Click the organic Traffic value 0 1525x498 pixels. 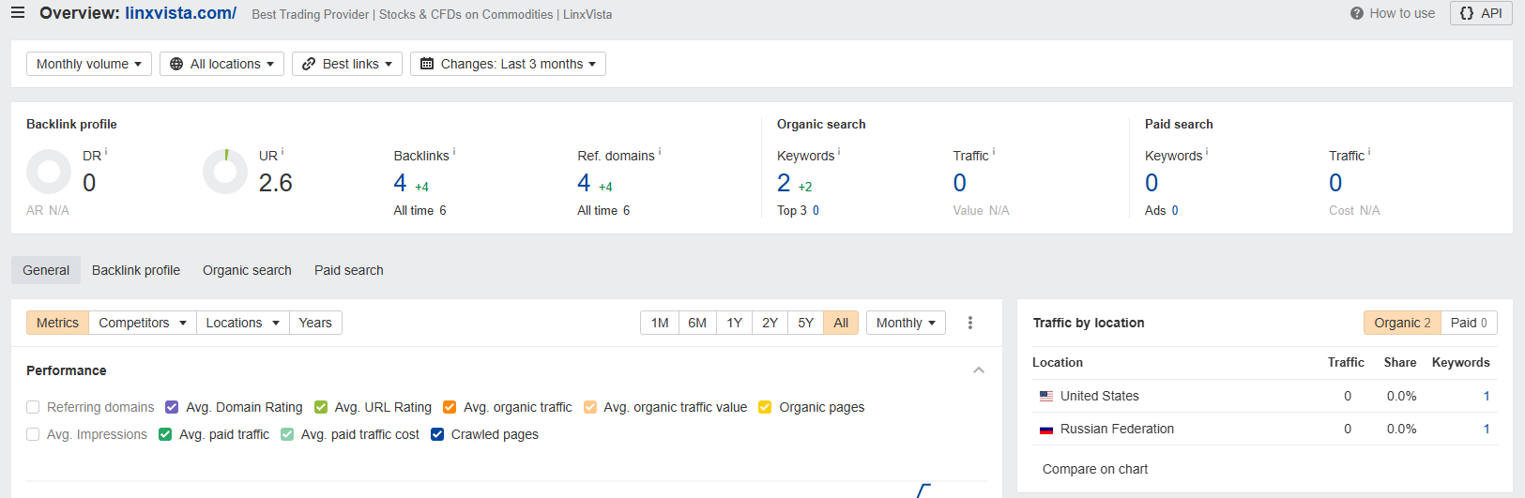coord(959,183)
